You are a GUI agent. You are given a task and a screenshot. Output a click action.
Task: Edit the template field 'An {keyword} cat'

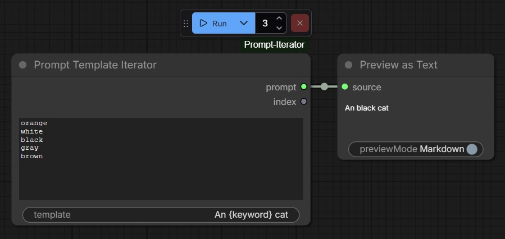tap(161, 215)
